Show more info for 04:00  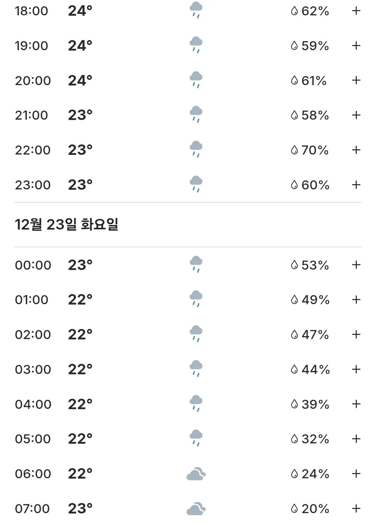tap(356, 404)
